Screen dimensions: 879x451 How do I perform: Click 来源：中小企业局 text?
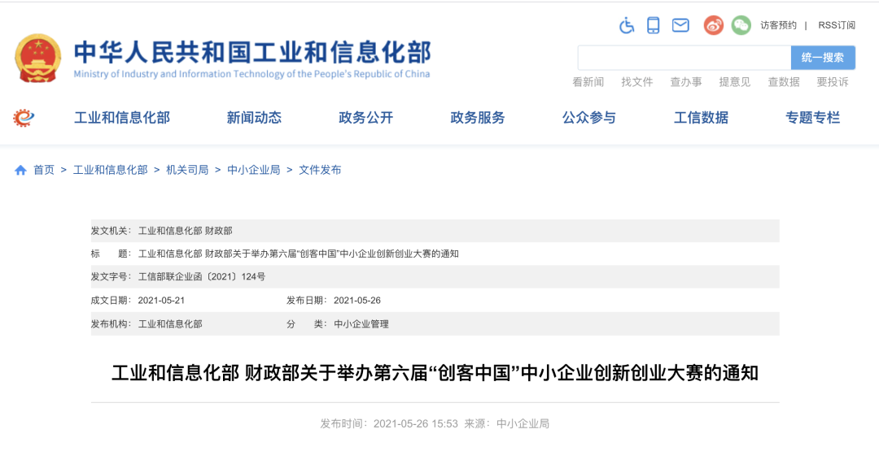coord(507,423)
